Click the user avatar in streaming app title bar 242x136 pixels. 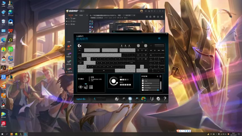pos(141,11)
